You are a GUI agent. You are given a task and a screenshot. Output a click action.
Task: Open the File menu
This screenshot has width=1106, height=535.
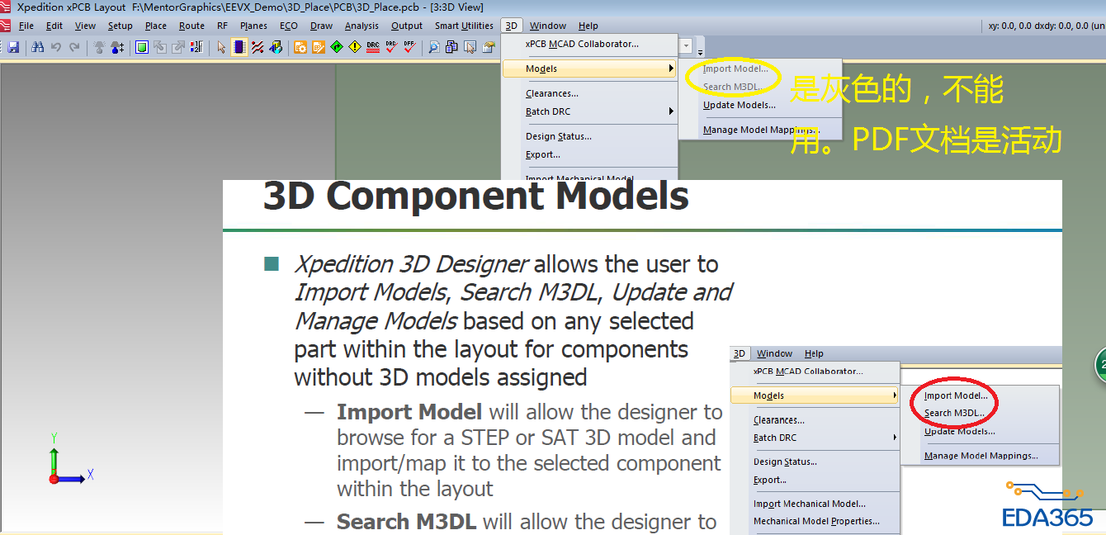[26, 26]
